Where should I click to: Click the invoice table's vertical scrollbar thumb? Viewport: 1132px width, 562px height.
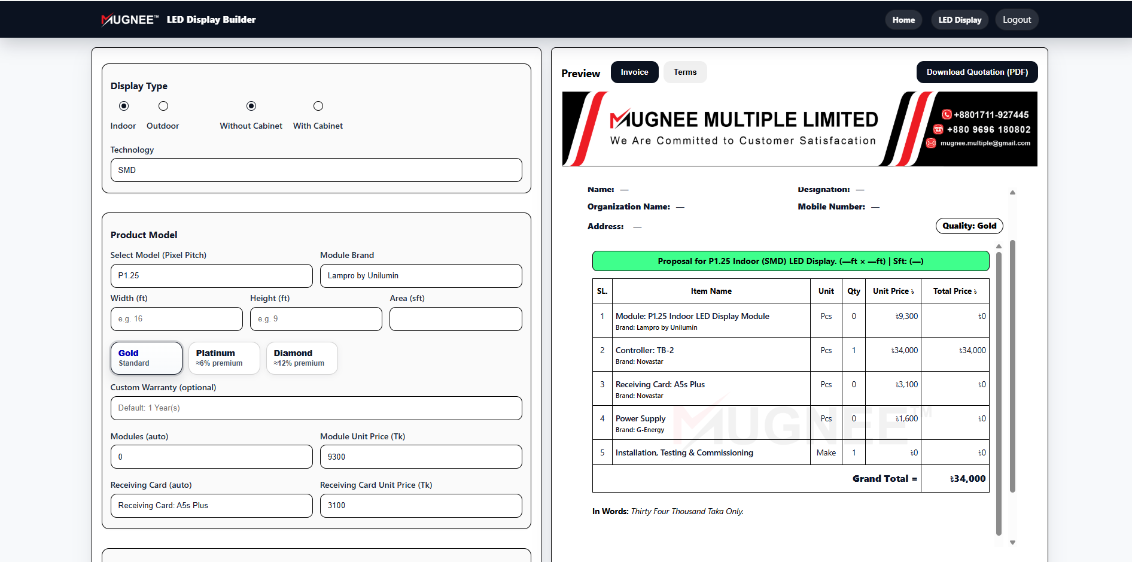tap(999, 393)
